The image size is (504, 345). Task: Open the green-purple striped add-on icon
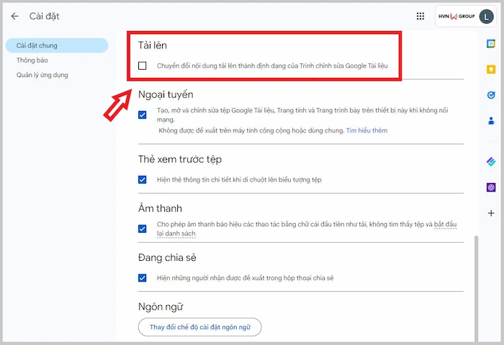click(x=491, y=161)
